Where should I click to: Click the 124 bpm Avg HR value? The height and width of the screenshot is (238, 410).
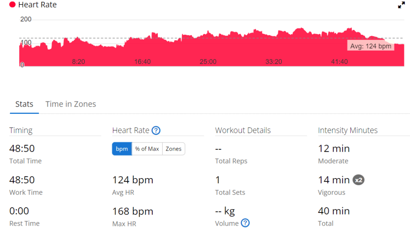[133, 180]
